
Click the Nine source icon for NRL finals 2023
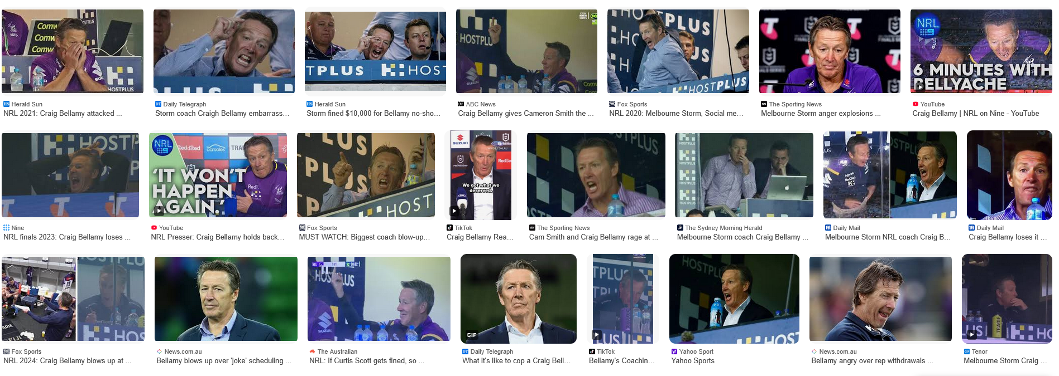pyautogui.click(x=6, y=228)
